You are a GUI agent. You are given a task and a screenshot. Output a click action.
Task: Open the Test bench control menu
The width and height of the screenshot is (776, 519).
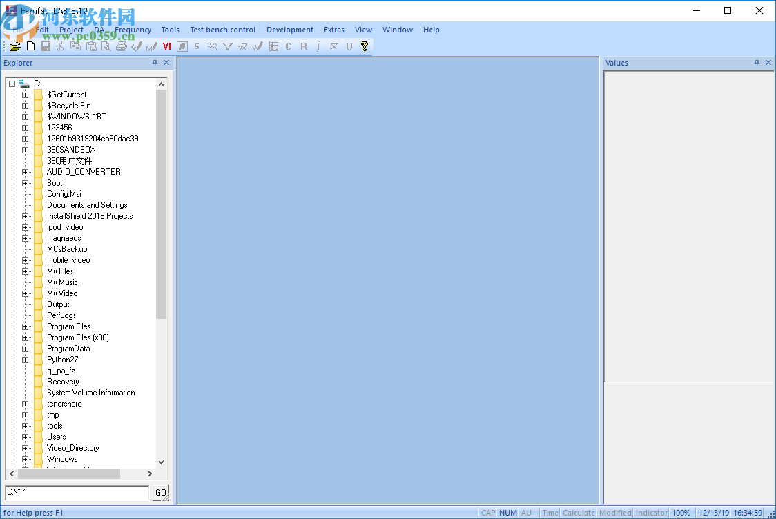(223, 30)
